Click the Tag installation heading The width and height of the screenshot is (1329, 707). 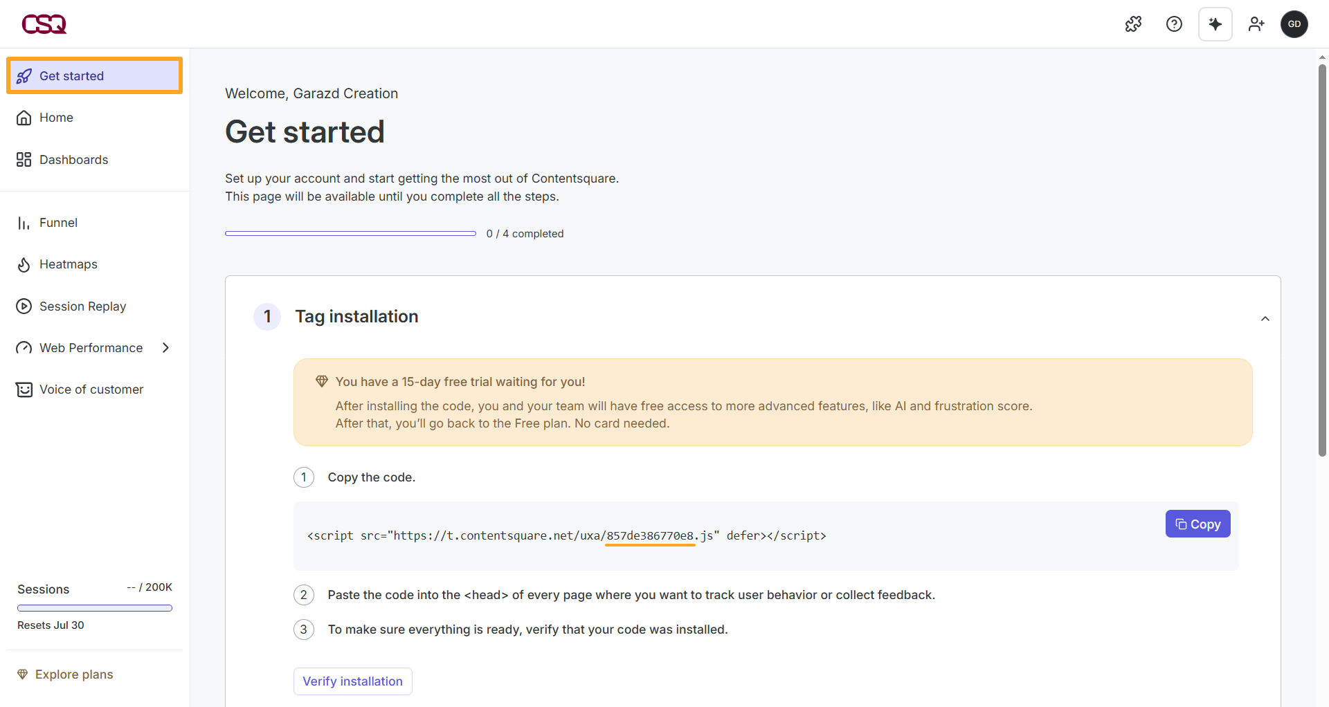click(356, 317)
